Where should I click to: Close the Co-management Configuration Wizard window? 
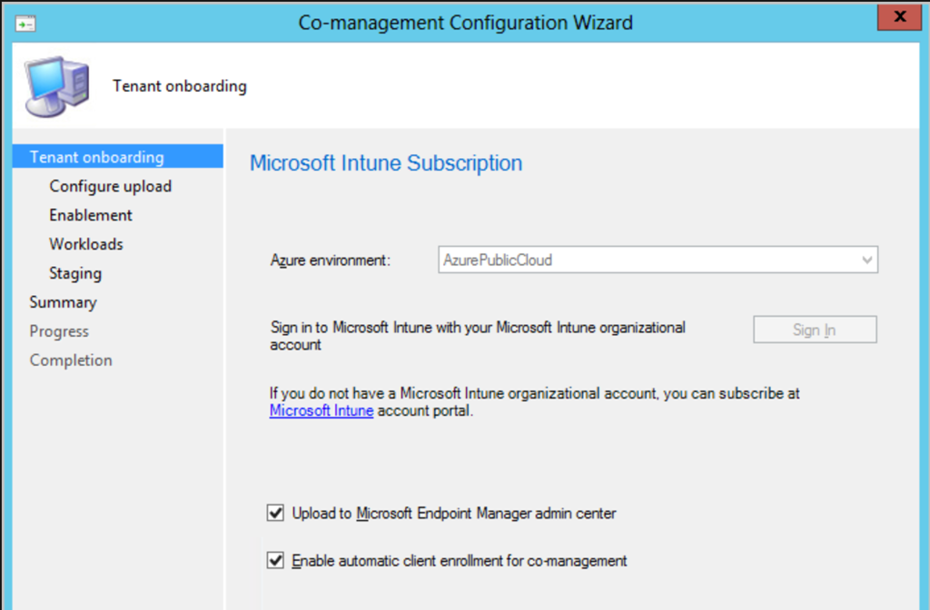click(899, 17)
